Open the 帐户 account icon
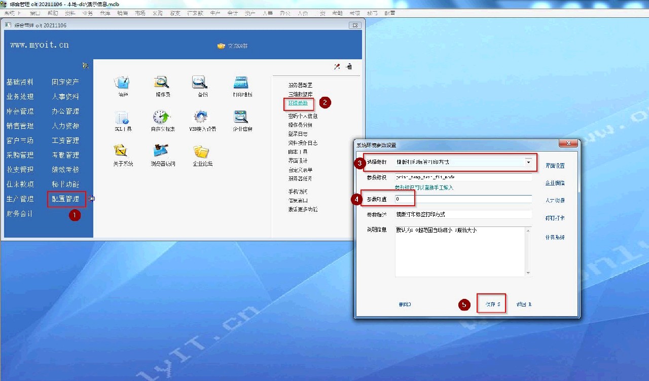This screenshot has height=381, width=649. click(123, 83)
